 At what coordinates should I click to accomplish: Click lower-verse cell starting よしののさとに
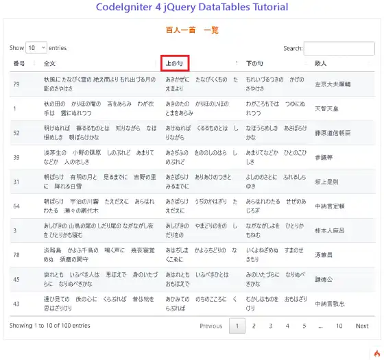(276, 182)
